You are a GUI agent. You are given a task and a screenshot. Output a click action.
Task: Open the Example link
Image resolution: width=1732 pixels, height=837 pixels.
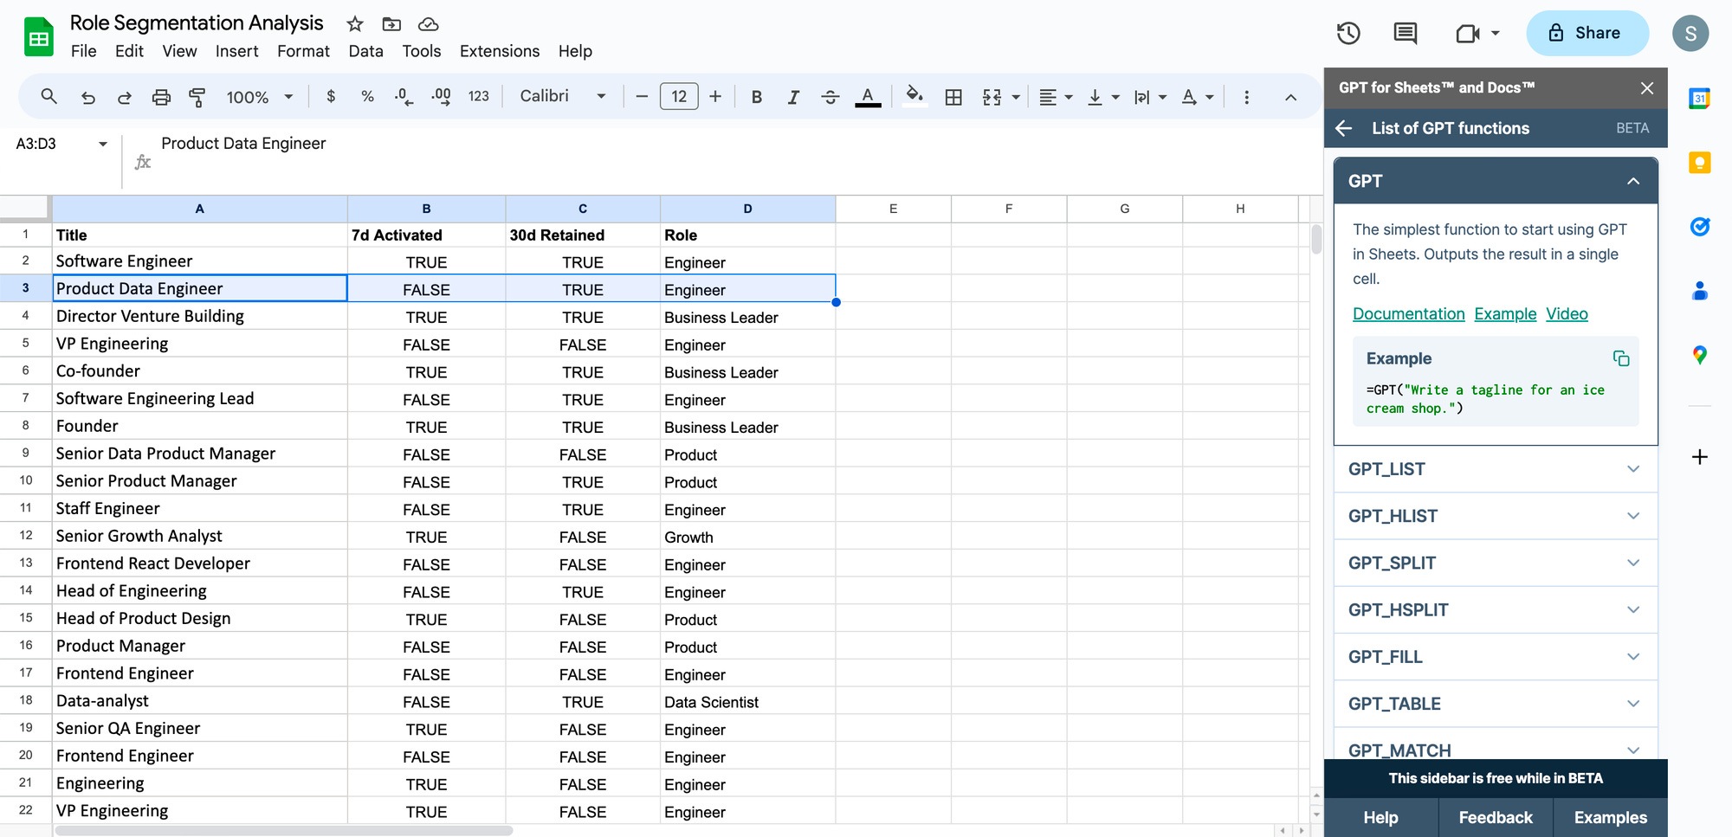[x=1505, y=314]
